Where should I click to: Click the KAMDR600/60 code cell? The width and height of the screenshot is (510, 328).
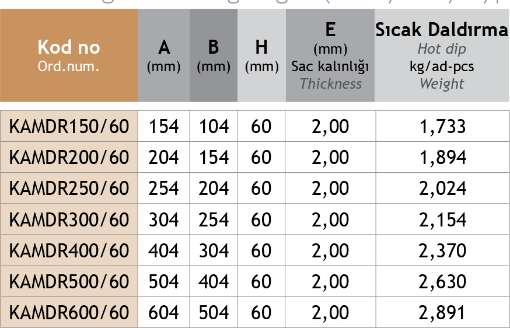(x=69, y=312)
